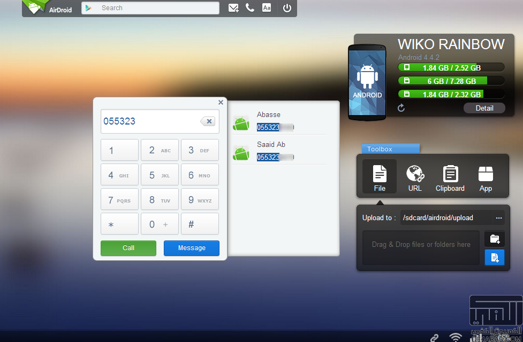Screen dimensions: 523x342
Task: Click the WIKO RAINBOW device name
Action: (x=451, y=44)
